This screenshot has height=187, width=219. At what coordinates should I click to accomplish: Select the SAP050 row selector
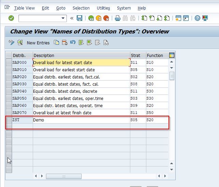pyautogui.click(x=9, y=98)
